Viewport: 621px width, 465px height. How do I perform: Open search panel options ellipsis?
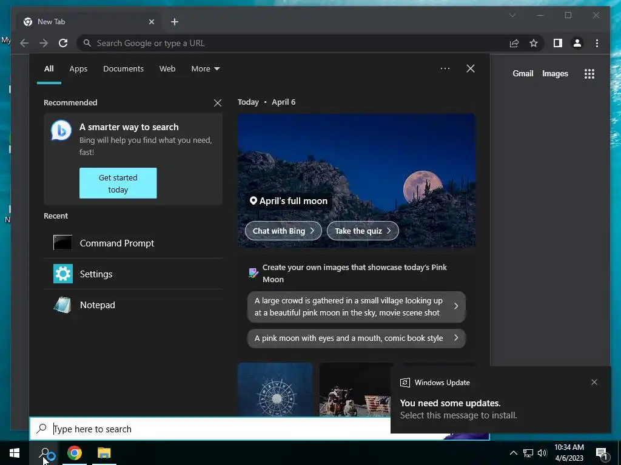tap(445, 68)
